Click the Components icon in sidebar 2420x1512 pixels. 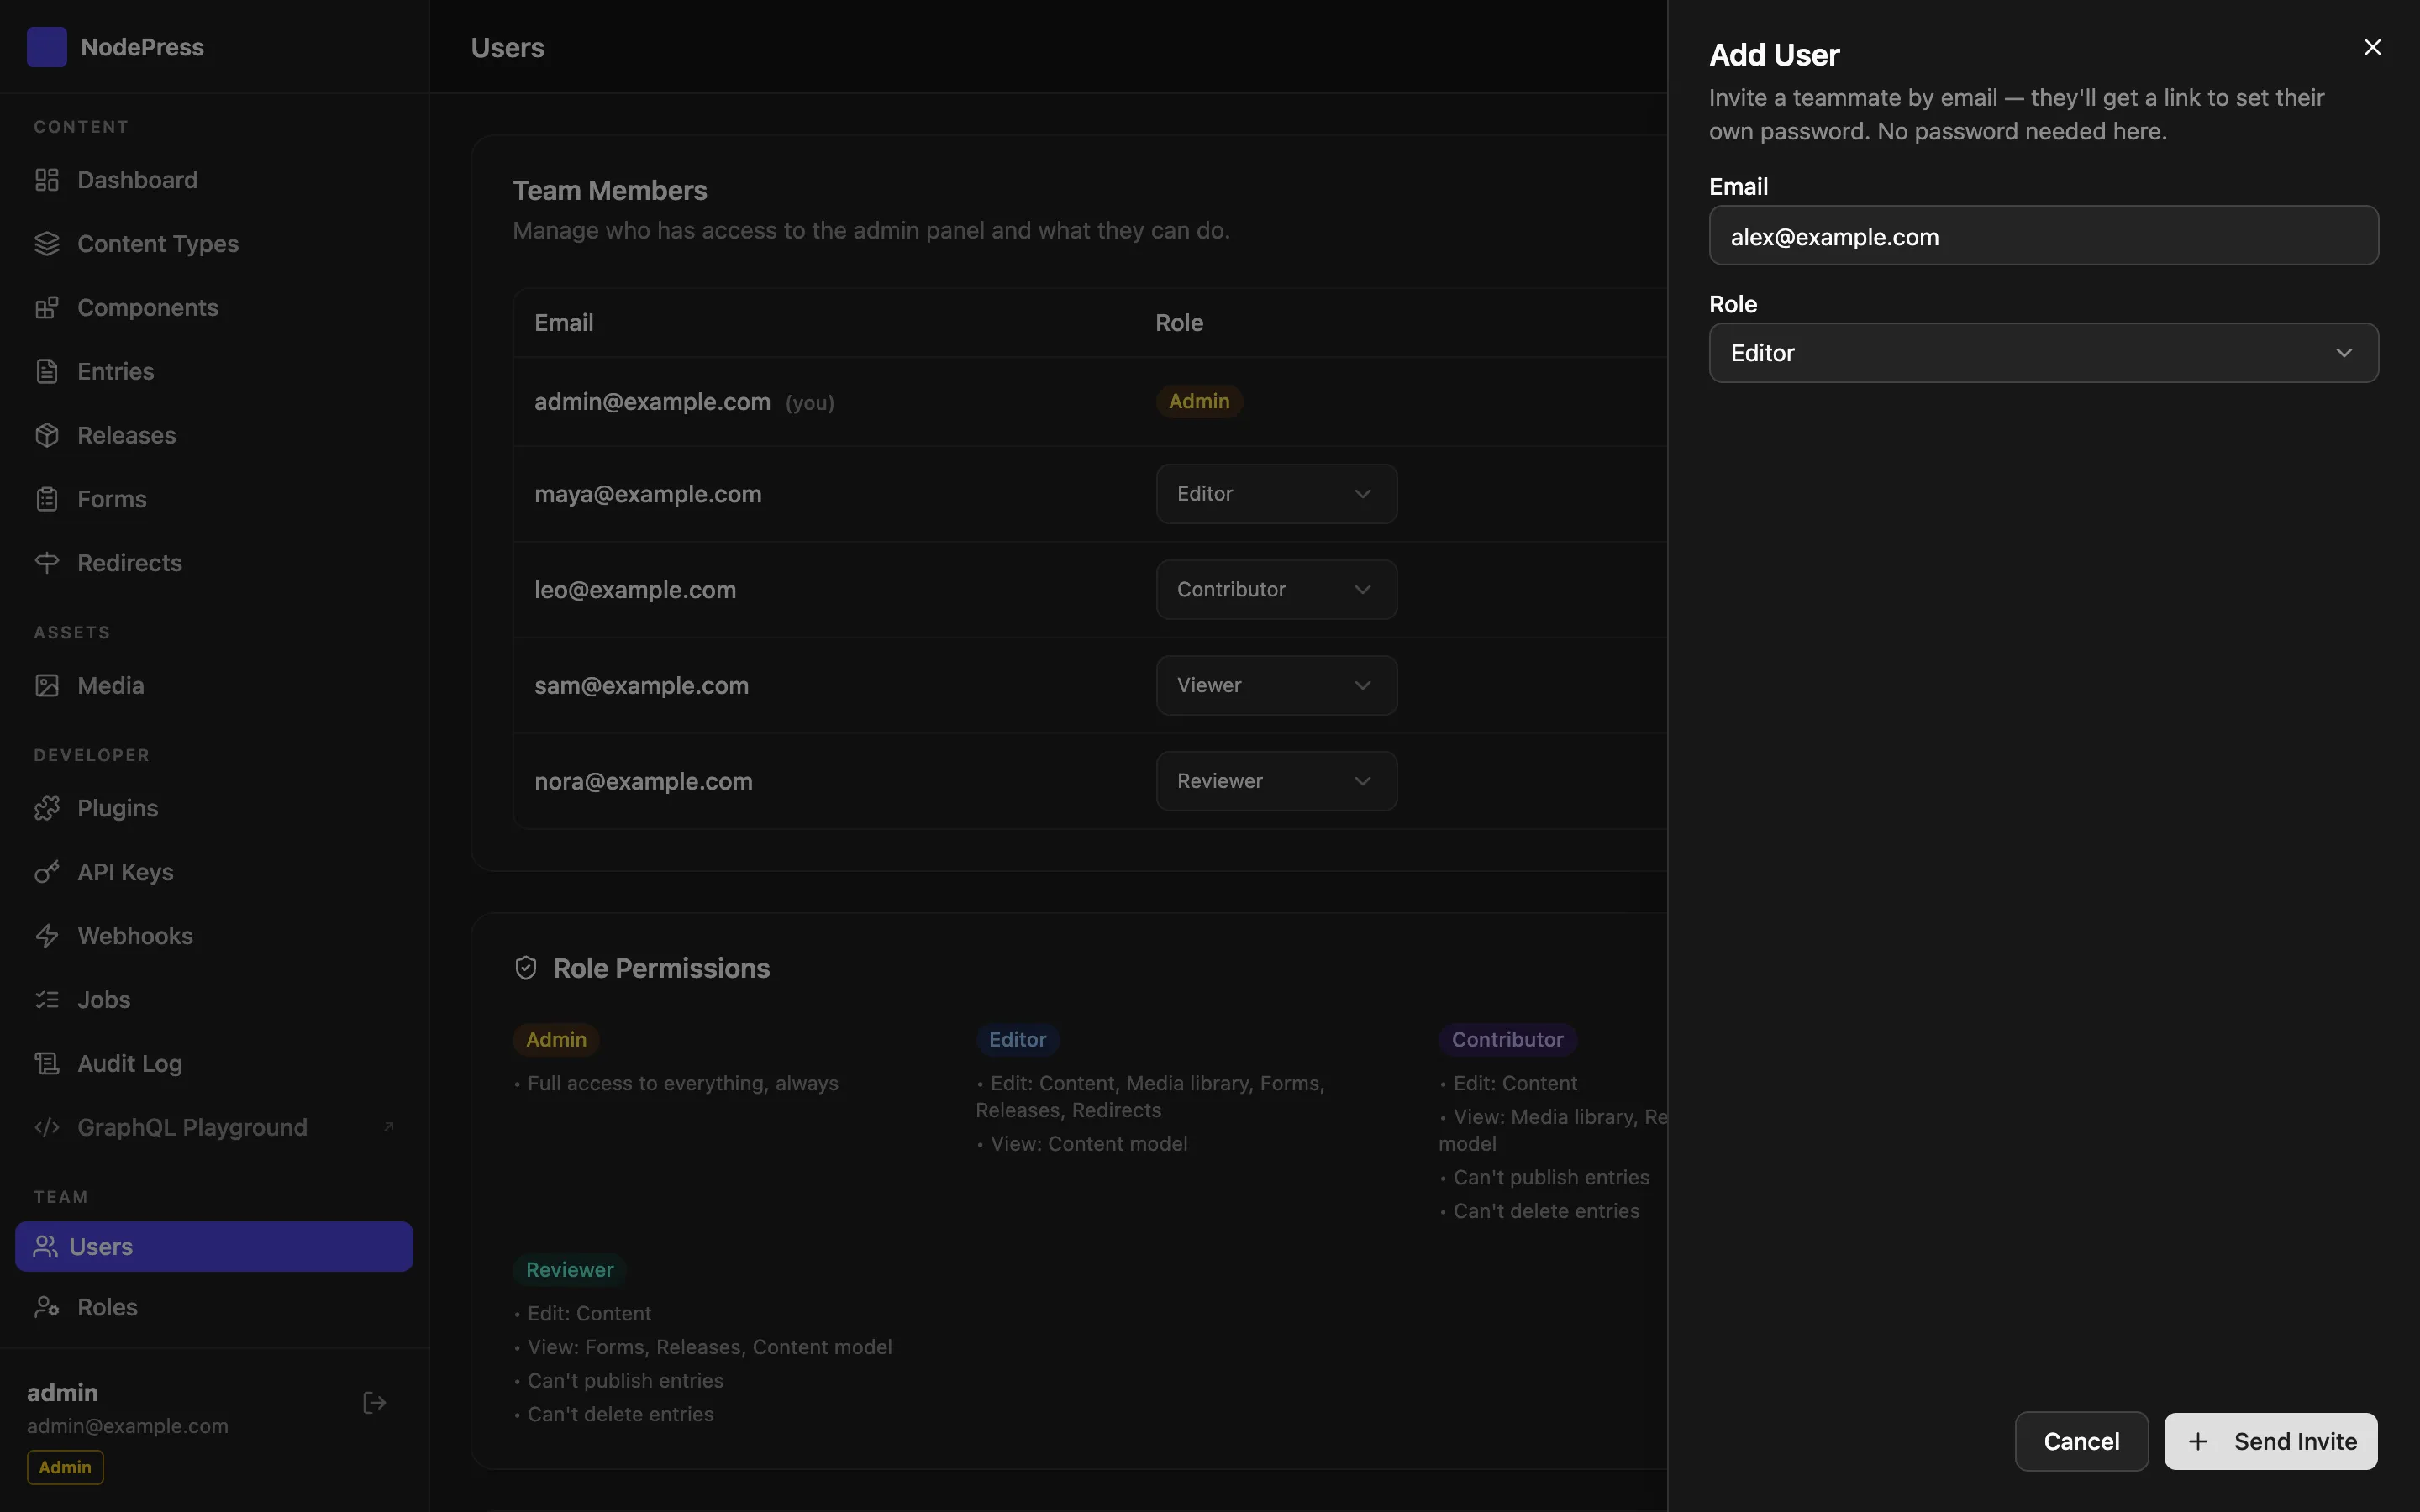47,308
